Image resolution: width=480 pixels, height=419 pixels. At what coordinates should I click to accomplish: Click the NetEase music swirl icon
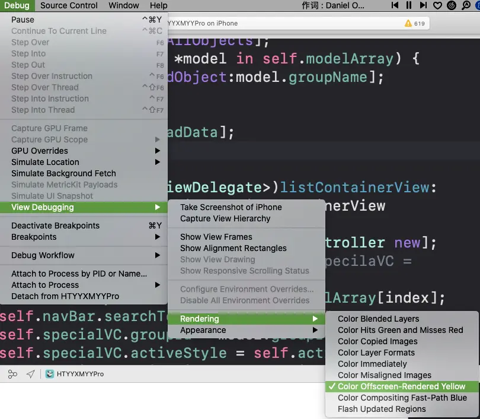[x=452, y=5]
